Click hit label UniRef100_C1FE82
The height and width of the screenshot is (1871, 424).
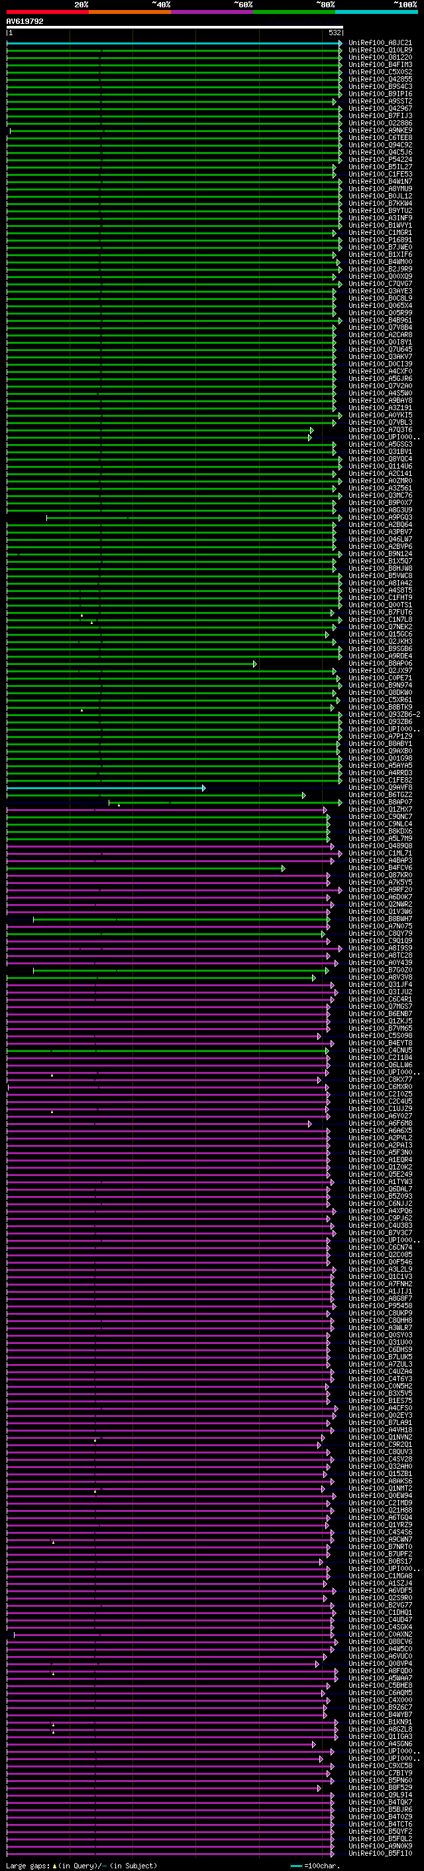(x=380, y=781)
